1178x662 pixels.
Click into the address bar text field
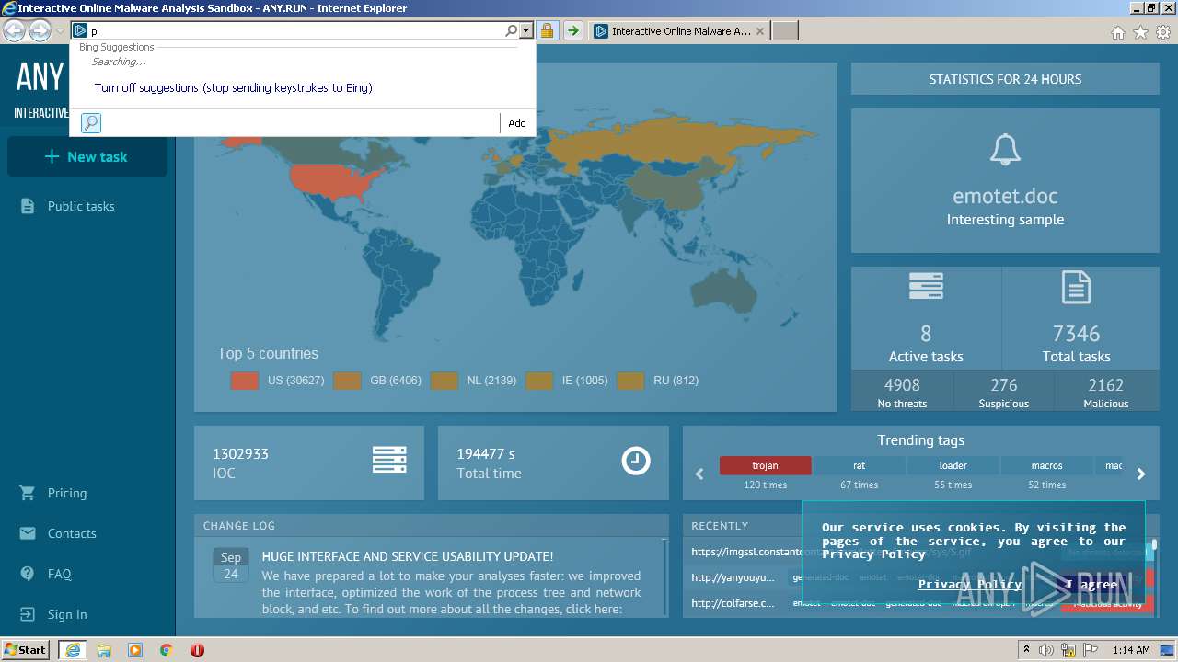(x=296, y=31)
